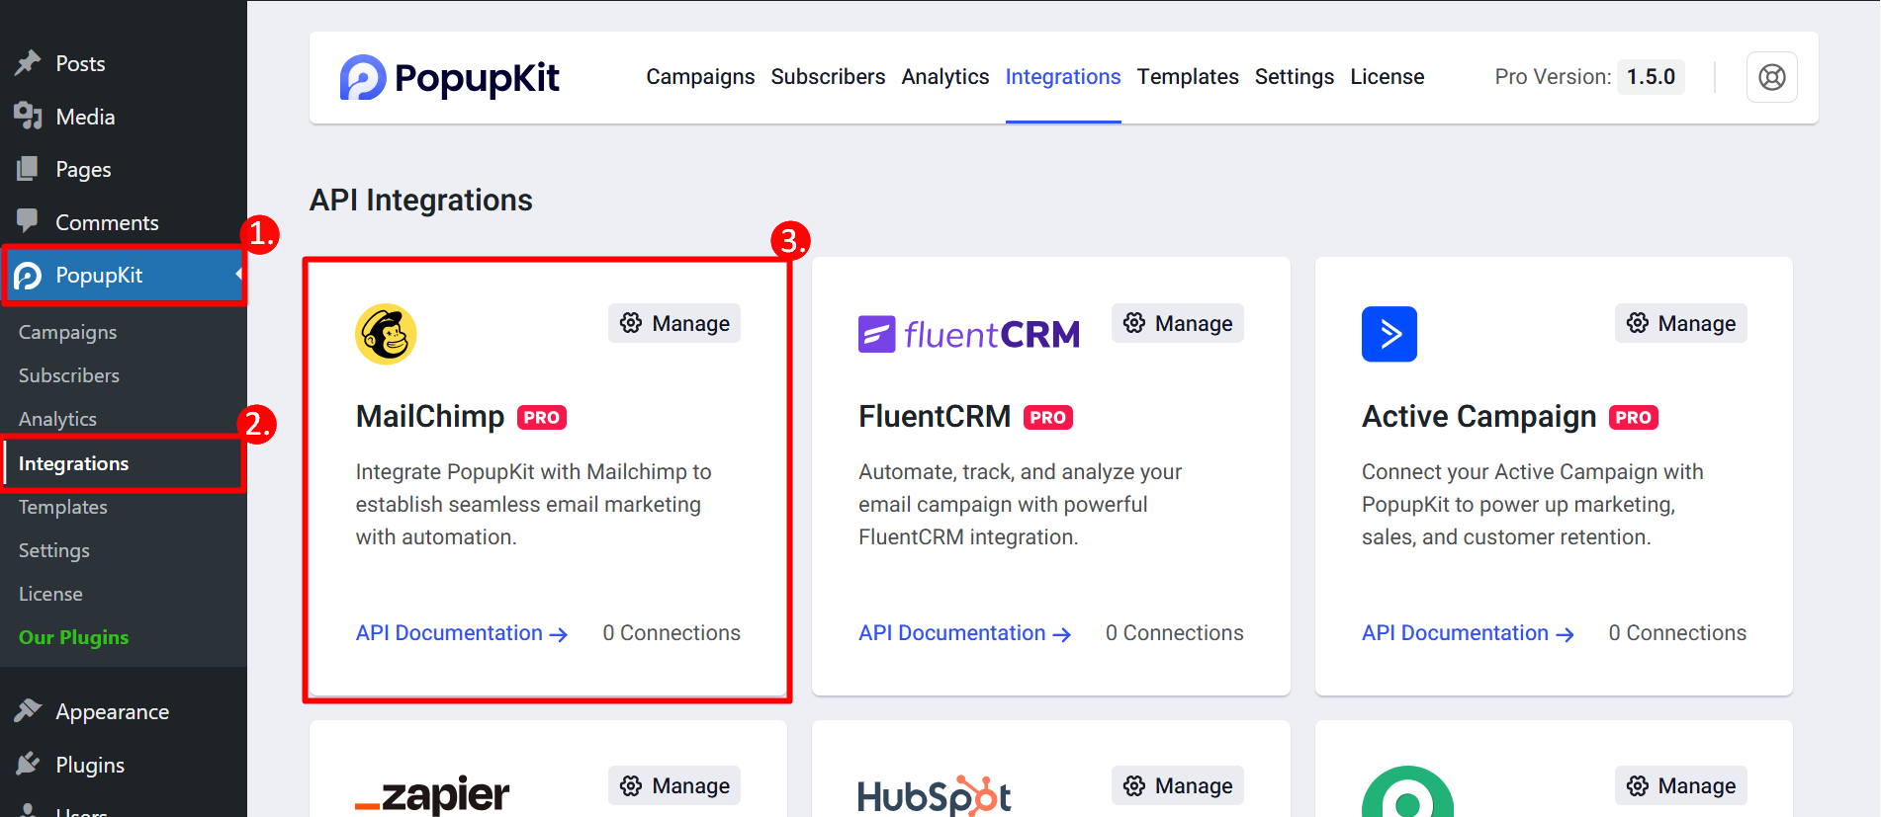
Task: Open Analytics submenu in sidebar
Action: (57, 419)
